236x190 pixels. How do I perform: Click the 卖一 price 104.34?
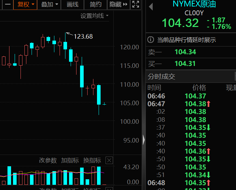click(x=185, y=52)
